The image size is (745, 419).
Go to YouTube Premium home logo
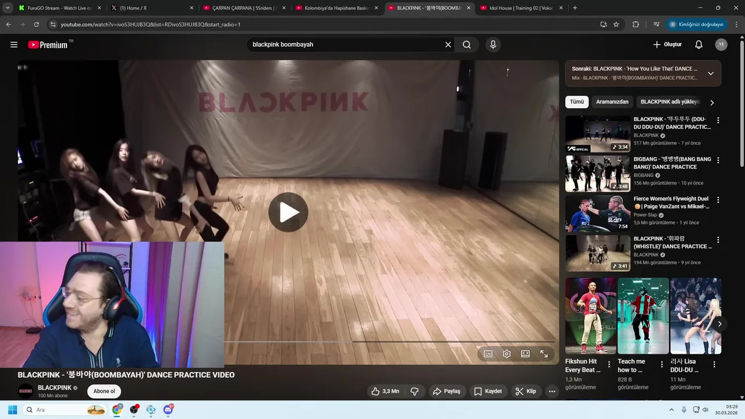(48, 45)
